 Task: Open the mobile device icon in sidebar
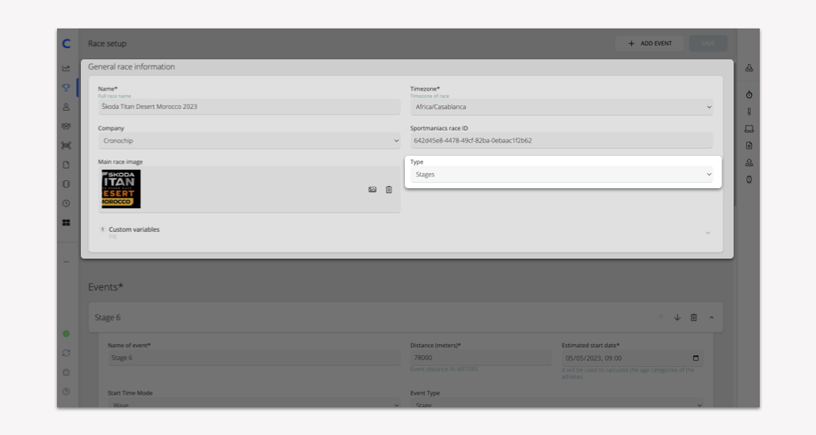[66, 184]
